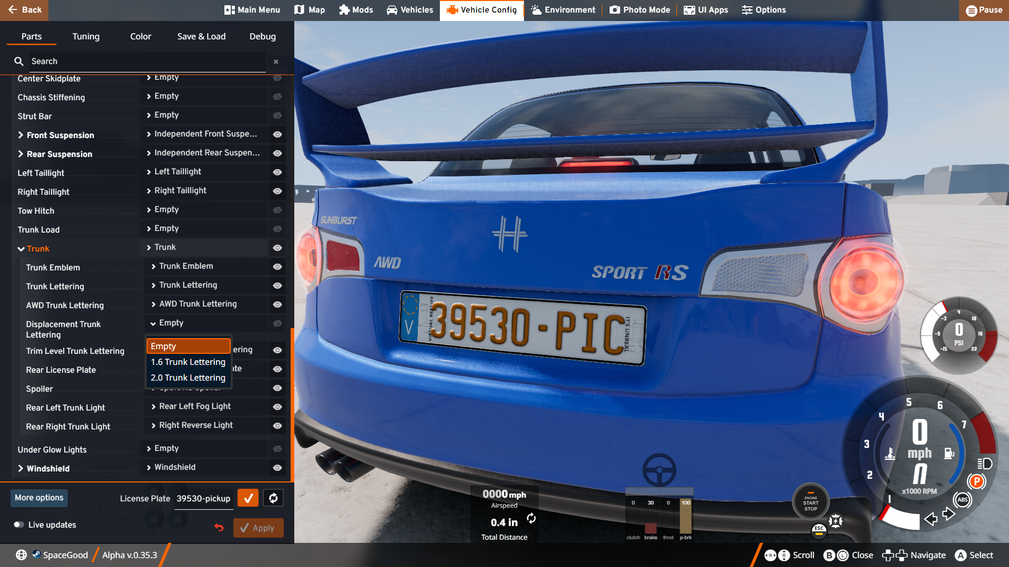Click the License Plate text field

203,498
